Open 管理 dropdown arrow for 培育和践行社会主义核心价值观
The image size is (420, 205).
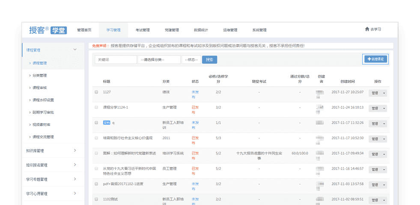[384, 139]
